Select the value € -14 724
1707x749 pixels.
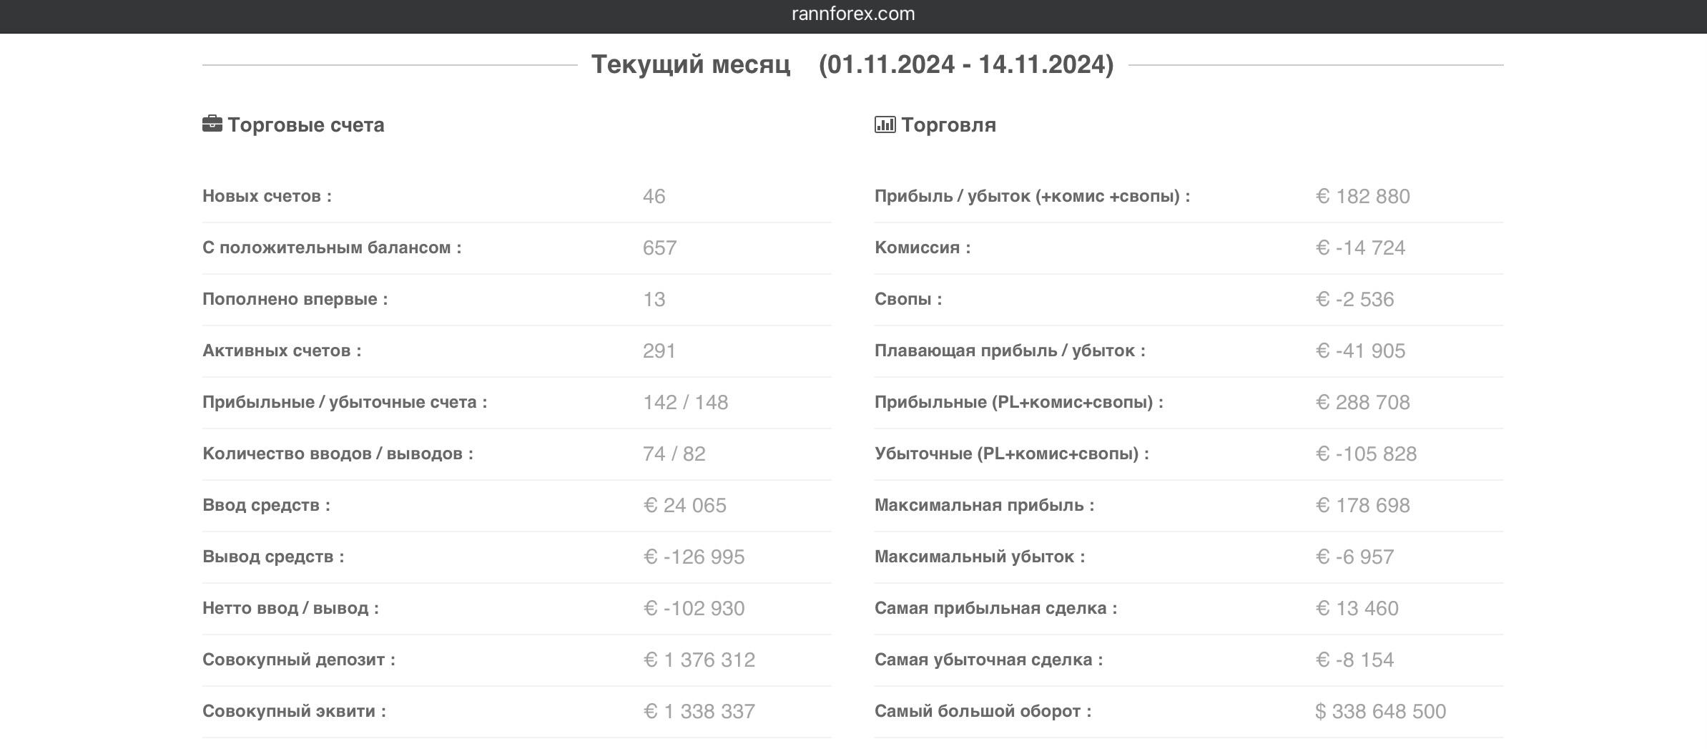coord(1360,248)
